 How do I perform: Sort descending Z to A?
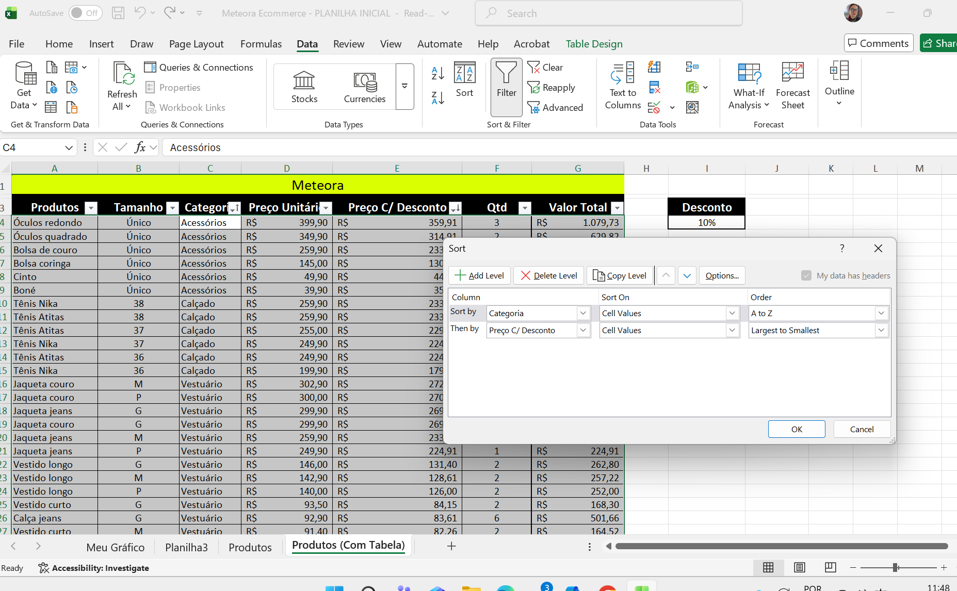click(x=438, y=97)
